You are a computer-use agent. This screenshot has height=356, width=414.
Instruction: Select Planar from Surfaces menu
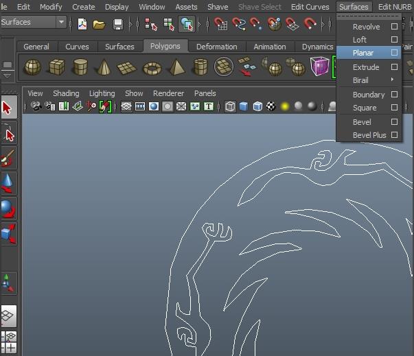pos(369,53)
